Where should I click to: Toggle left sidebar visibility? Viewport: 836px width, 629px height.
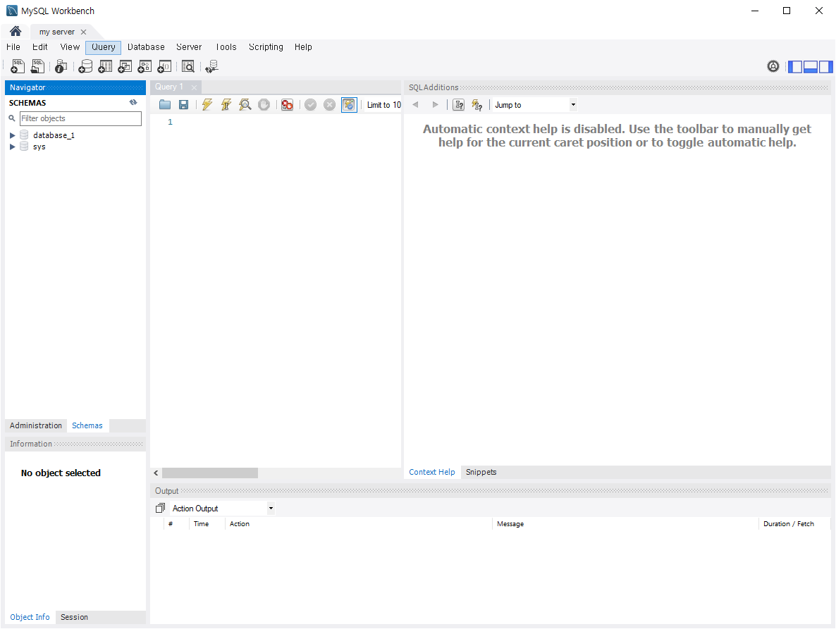[x=795, y=67]
